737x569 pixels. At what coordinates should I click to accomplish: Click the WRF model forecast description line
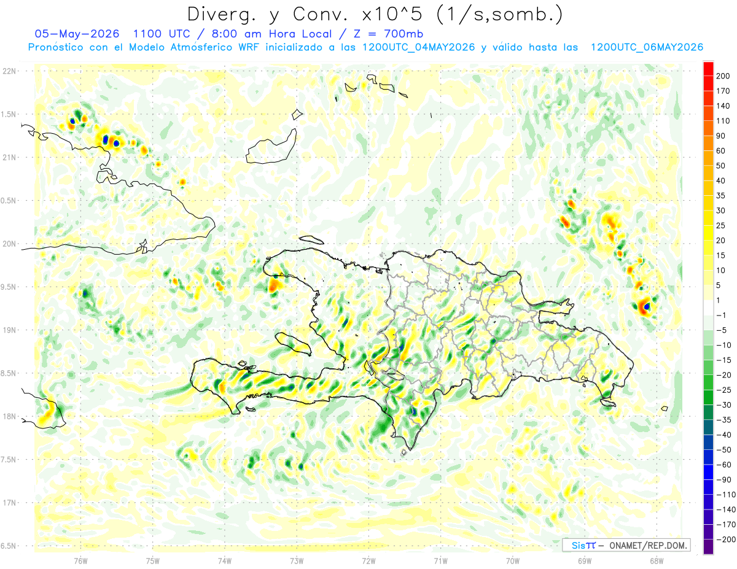point(365,47)
